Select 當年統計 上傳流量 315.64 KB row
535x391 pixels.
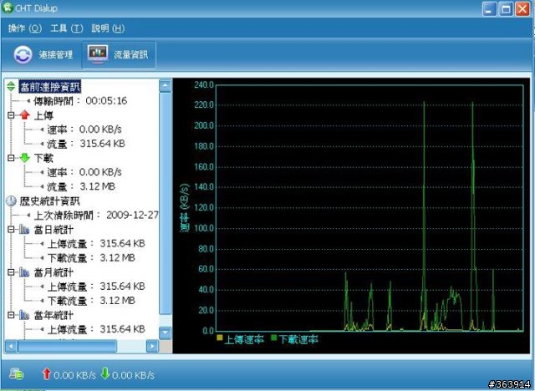click(96, 329)
